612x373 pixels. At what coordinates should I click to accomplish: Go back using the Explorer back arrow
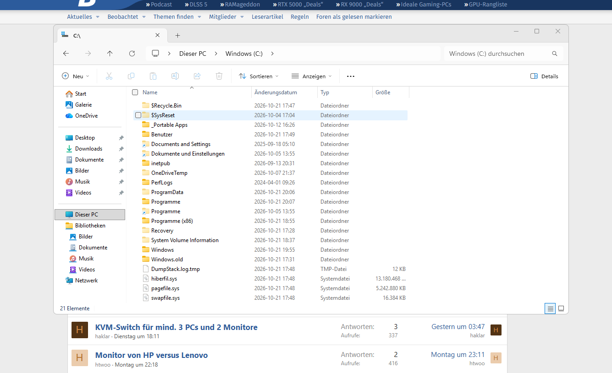(x=66, y=54)
